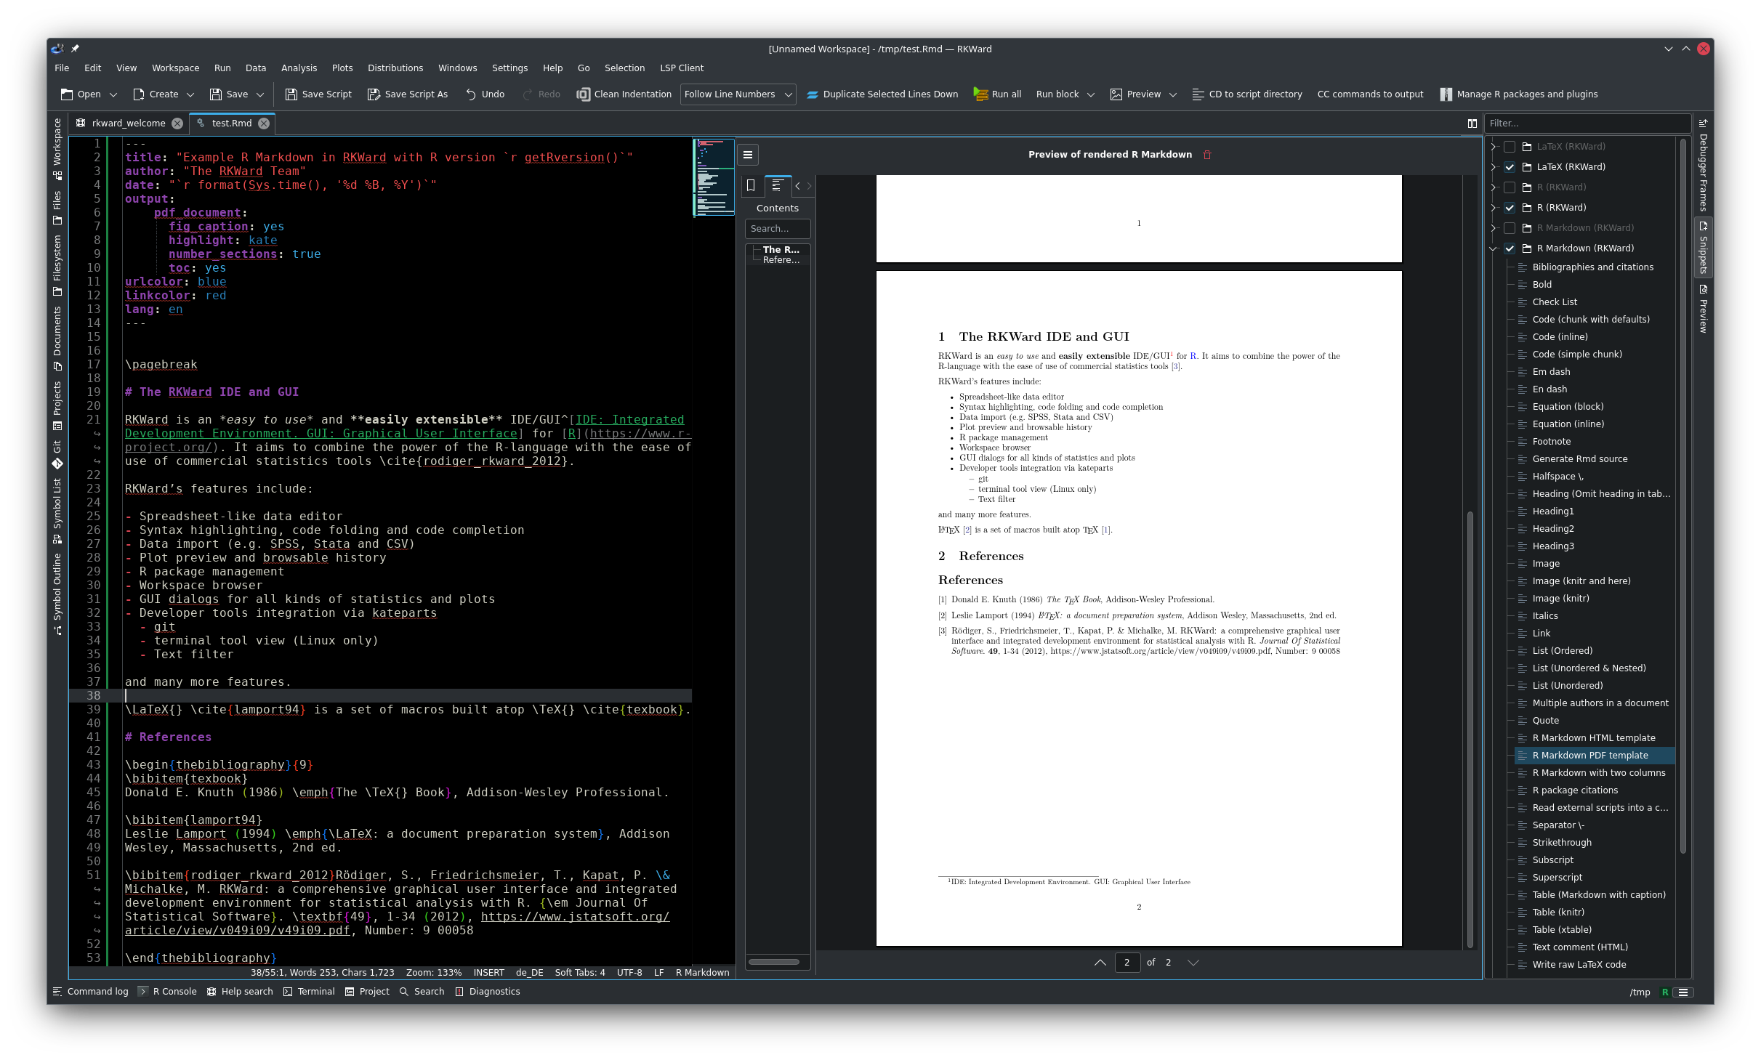Open the Workspace side panel
Screen dimensions: 1761x1060
57,149
